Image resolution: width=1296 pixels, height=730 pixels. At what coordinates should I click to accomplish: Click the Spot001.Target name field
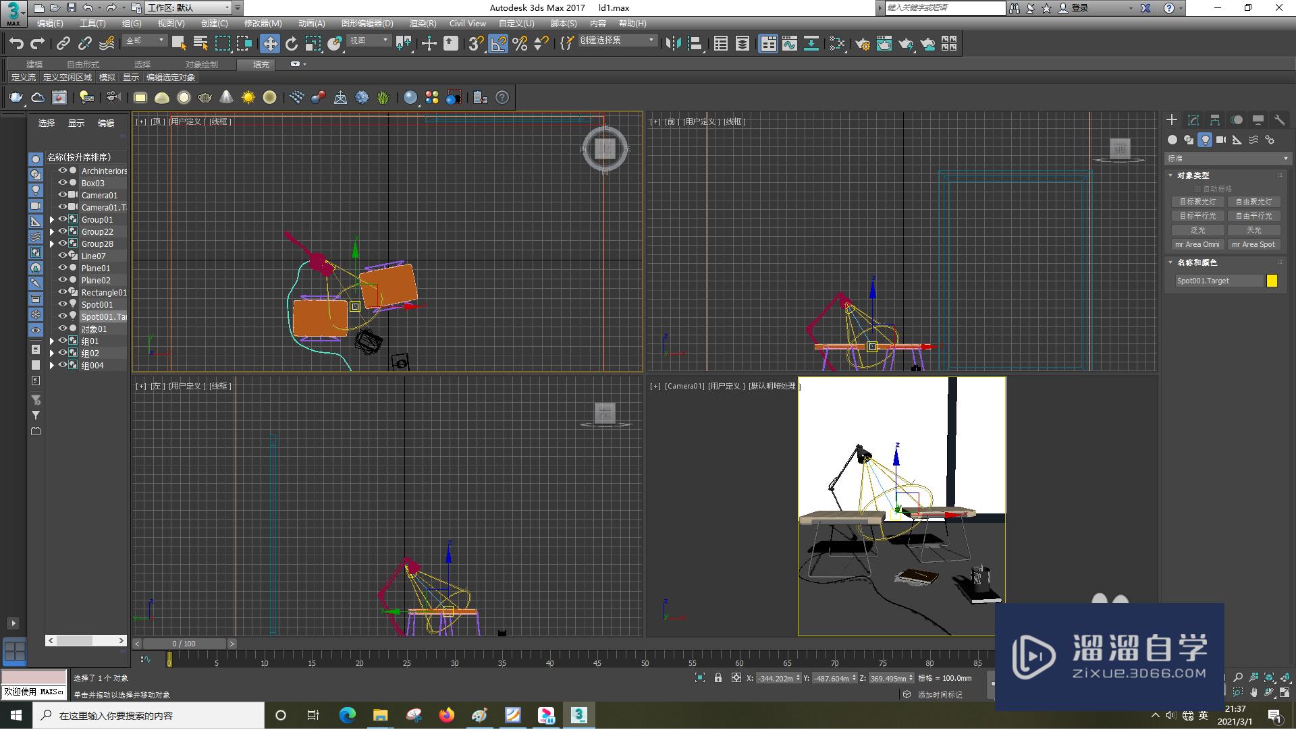1219,281
